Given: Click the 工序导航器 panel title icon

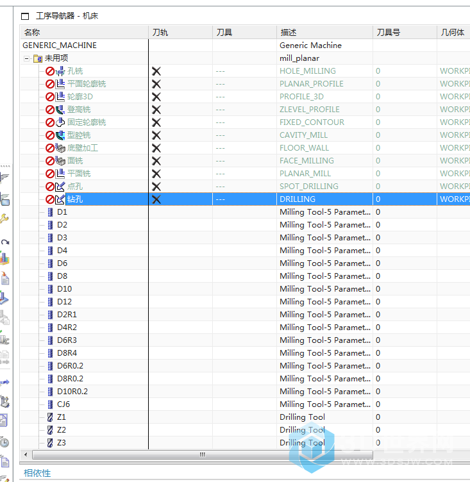Looking at the screenshot, I should click(x=25, y=16).
